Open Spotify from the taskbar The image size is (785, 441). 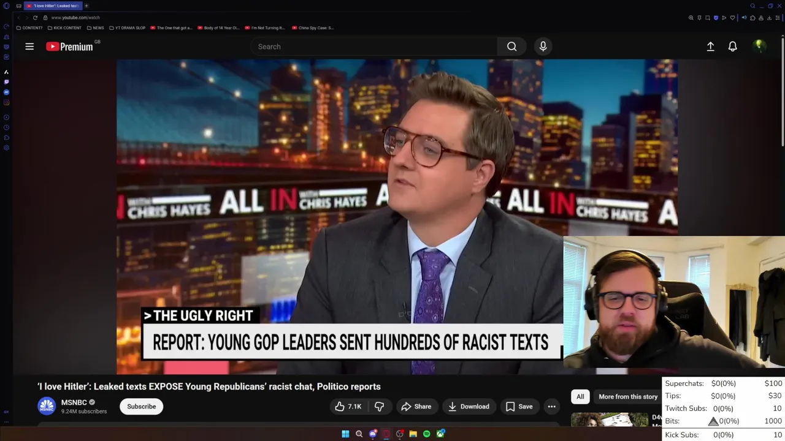click(x=427, y=434)
